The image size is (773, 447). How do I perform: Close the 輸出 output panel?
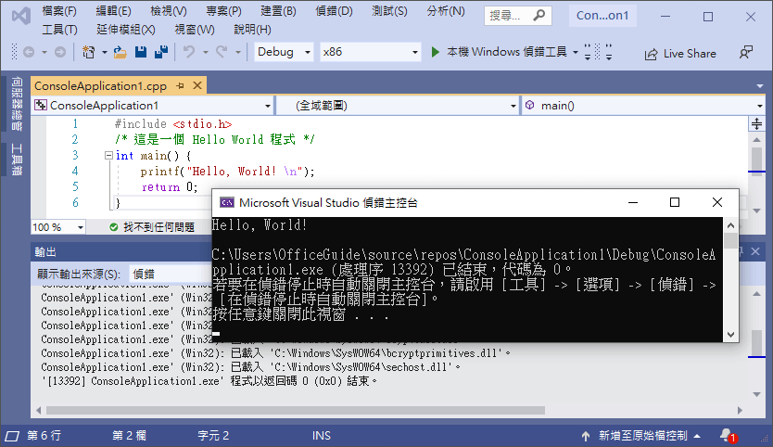click(x=755, y=251)
